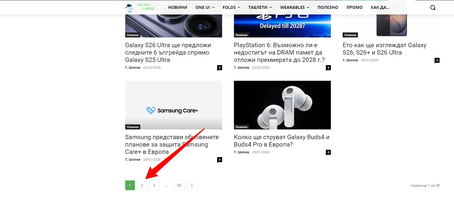Image resolution: width=454 pixels, height=204 pixels.
Task: Click Новини tag on Samsung Care+ card
Action: click(x=133, y=127)
